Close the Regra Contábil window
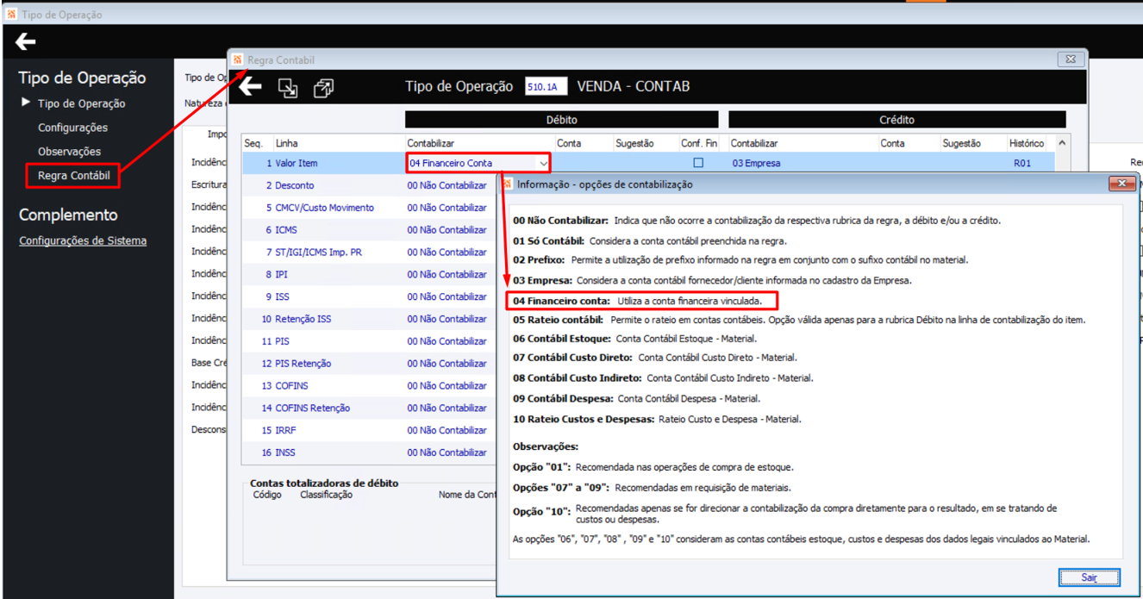Image resolution: width=1143 pixels, height=599 pixels. [1071, 59]
